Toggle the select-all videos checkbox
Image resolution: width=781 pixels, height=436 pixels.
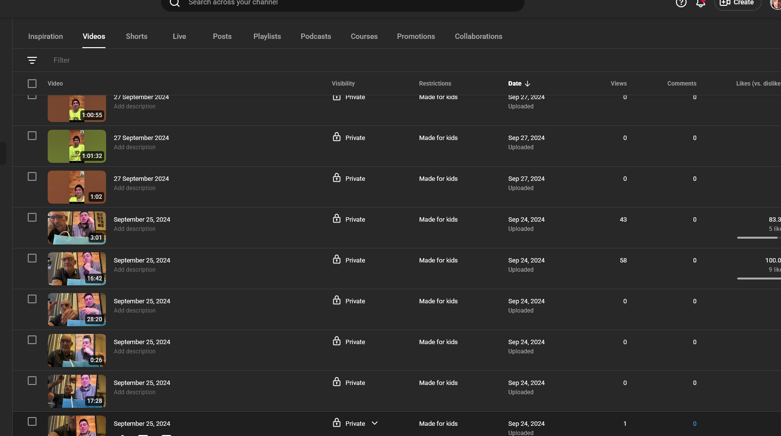click(32, 84)
